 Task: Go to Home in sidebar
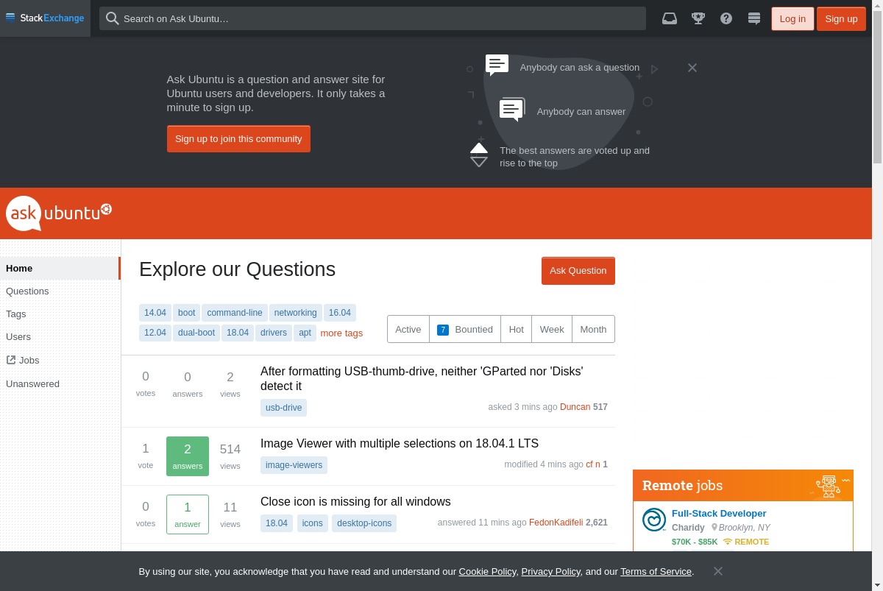(x=60, y=268)
